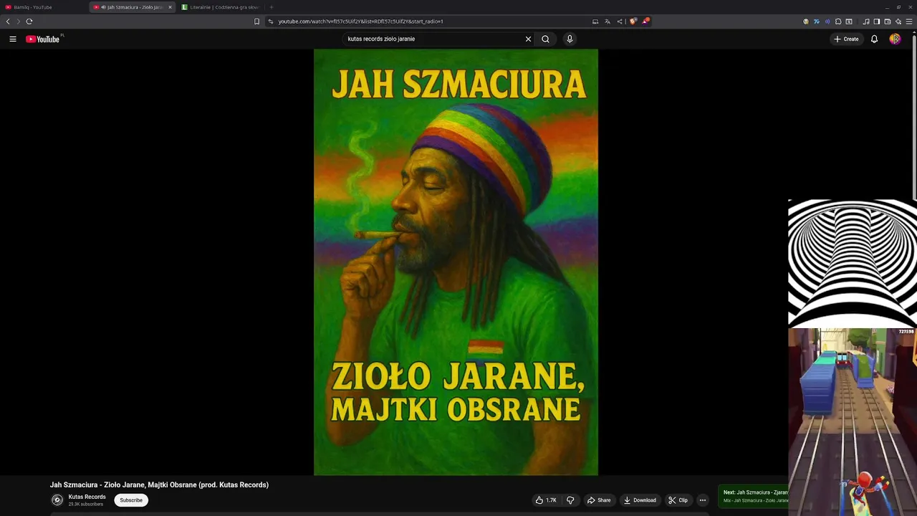Viewport: 917px width, 516px height.
Task: Switch to the Bamilq - YouTube tab
Action: tap(43, 7)
